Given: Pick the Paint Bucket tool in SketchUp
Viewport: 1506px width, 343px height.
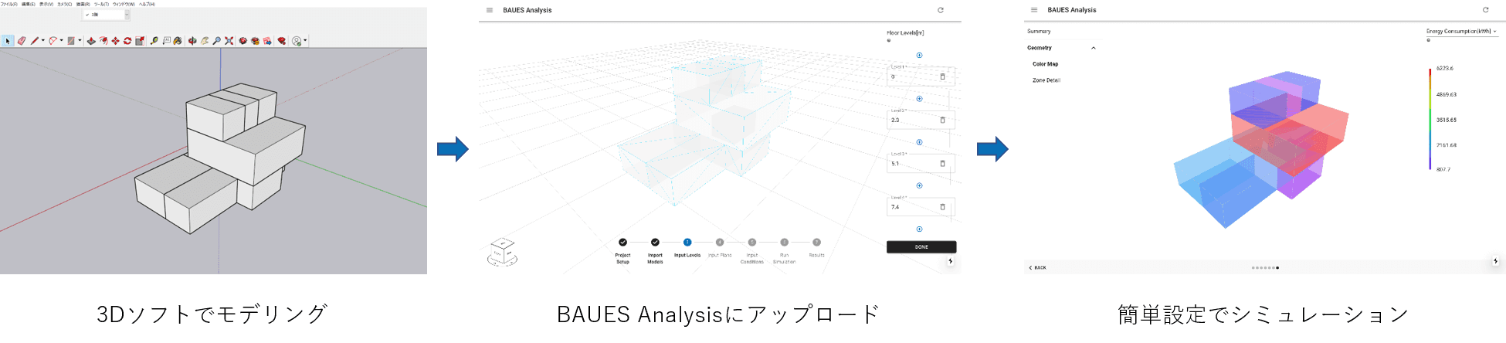Looking at the screenshot, I should click(178, 41).
